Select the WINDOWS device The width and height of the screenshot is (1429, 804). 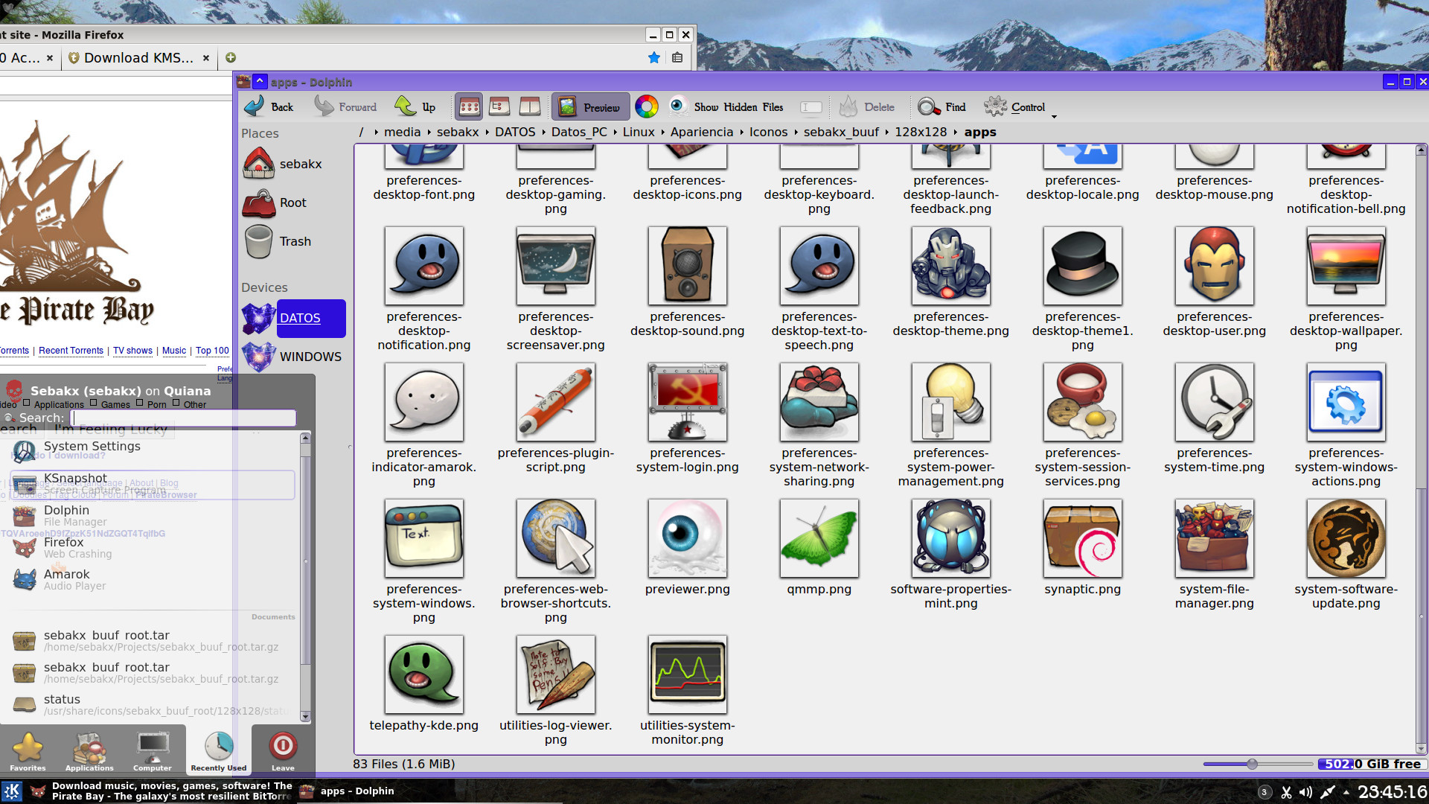pos(293,357)
